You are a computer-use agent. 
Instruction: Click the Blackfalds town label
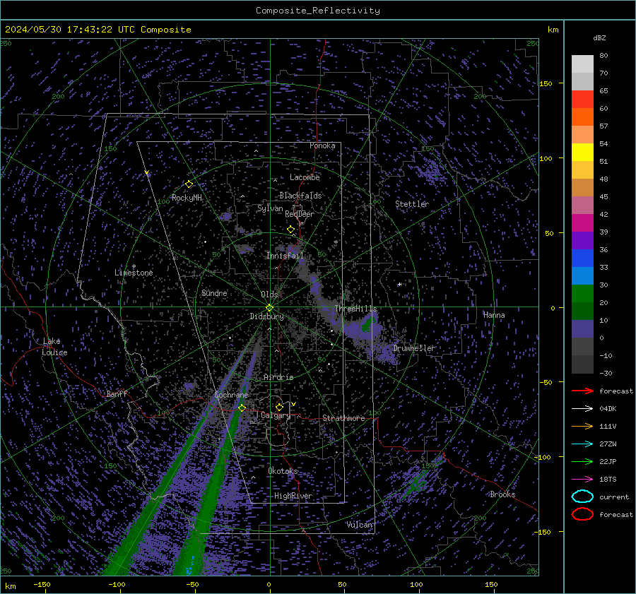coord(300,196)
